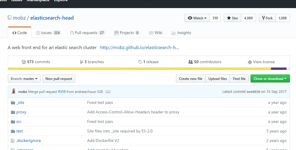Image resolution: width=296 pixels, height=150 pixels.
Task: View the 50 contributors link
Action: (205, 62)
